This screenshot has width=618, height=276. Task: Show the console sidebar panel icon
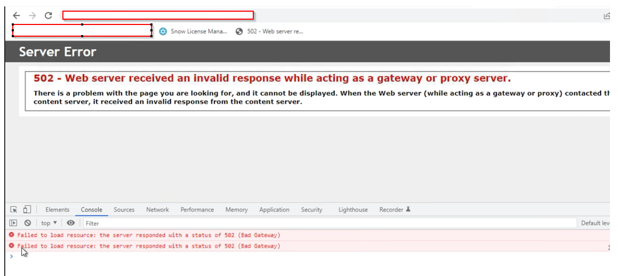[x=14, y=223]
